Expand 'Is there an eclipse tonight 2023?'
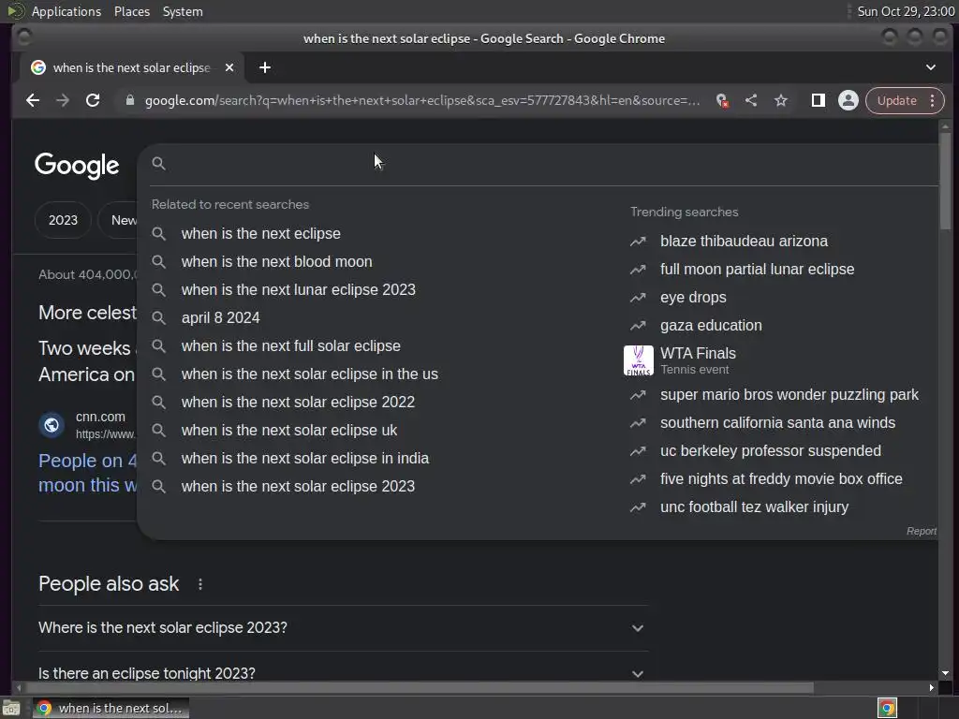 (x=343, y=673)
